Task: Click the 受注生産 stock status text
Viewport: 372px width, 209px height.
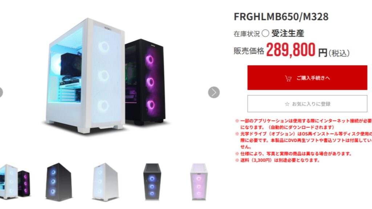Action: coord(288,33)
